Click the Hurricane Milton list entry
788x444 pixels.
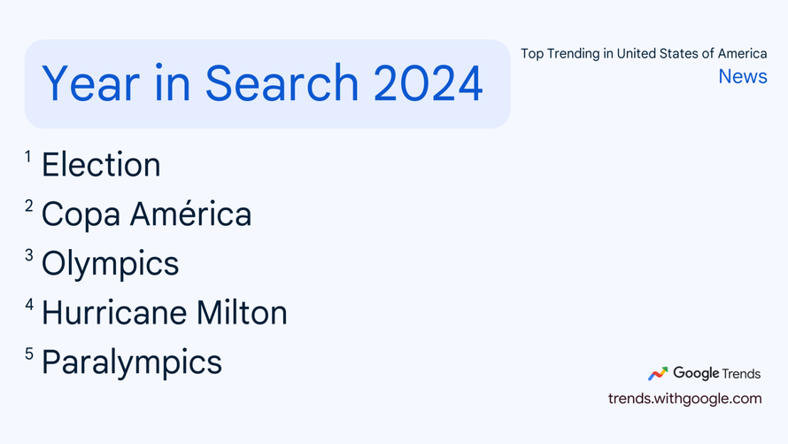coord(164,313)
